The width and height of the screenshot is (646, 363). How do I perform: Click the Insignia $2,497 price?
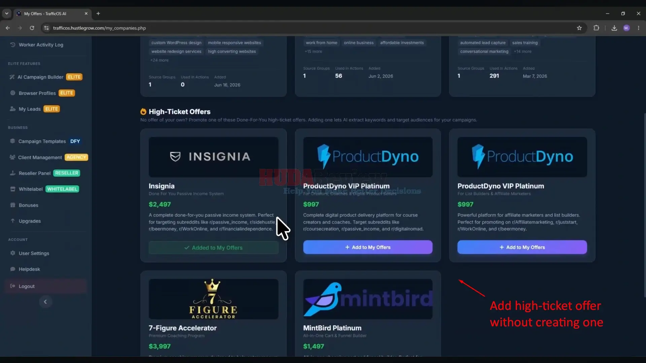pos(160,204)
